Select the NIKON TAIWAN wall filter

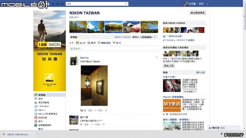(x=122, y=37)
